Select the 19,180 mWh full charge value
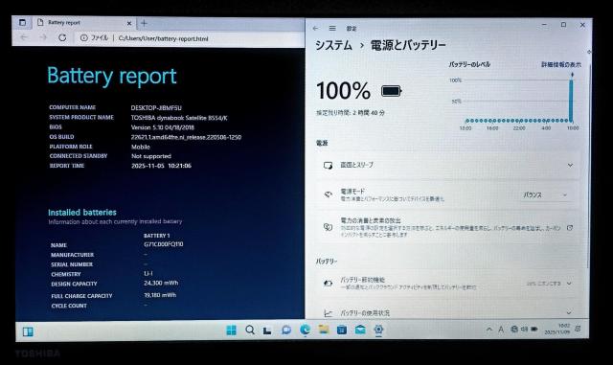The image size is (613, 365). pos(160,295)
